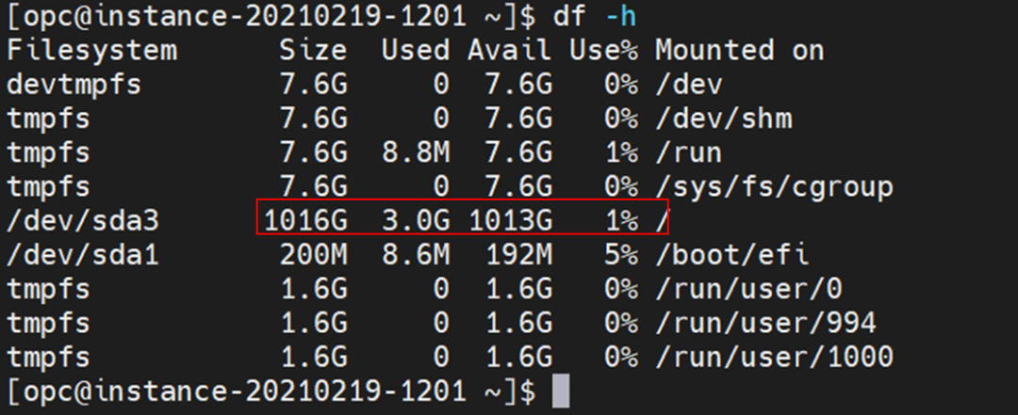Click the 'df -h' command text
The width and height of the screenshot is (1018, 415).
(594, 17)
